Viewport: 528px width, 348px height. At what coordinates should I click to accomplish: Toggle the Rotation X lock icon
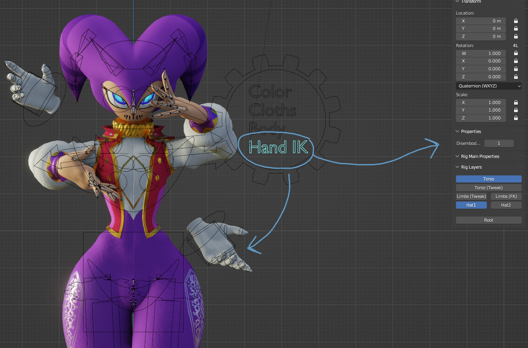[516, 61]
